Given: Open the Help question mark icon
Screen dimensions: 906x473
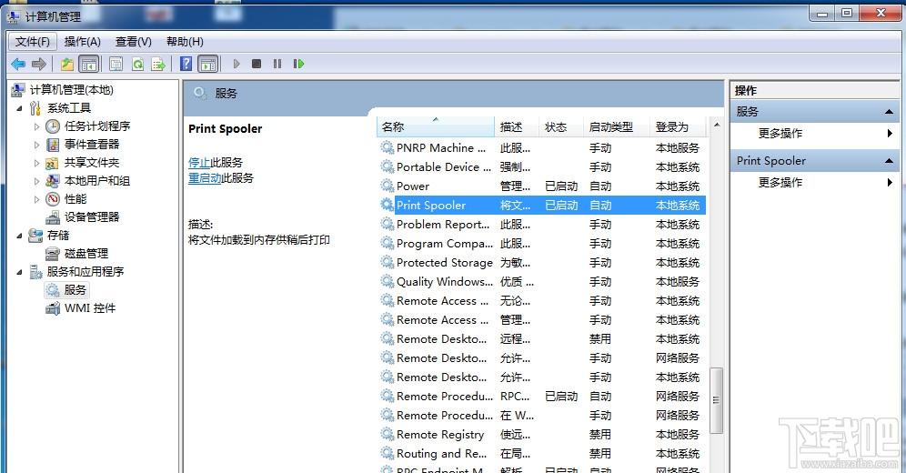Looking at the screenshot, I should point(186,64).
